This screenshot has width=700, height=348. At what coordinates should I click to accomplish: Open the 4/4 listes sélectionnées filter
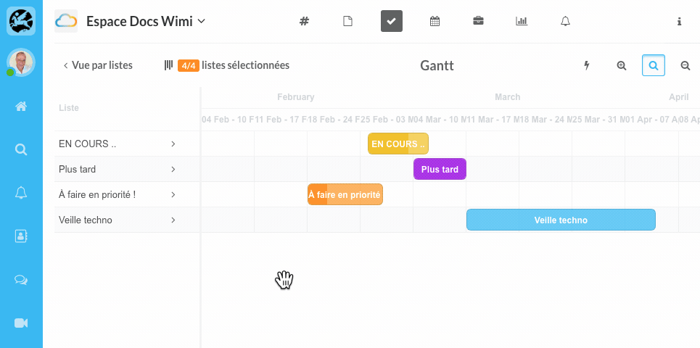coord(227,65)
